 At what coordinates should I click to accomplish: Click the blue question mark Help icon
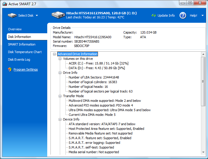183,15
